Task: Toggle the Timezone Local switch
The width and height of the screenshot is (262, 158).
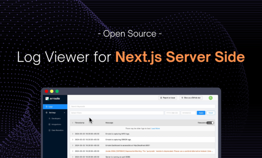Action: (x=210, y=123)
